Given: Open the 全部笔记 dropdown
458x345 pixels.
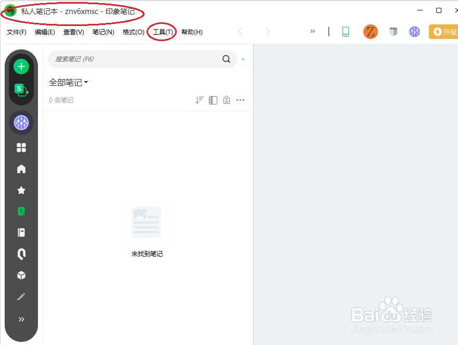Looking at the screenshot, I should [68, 82].
